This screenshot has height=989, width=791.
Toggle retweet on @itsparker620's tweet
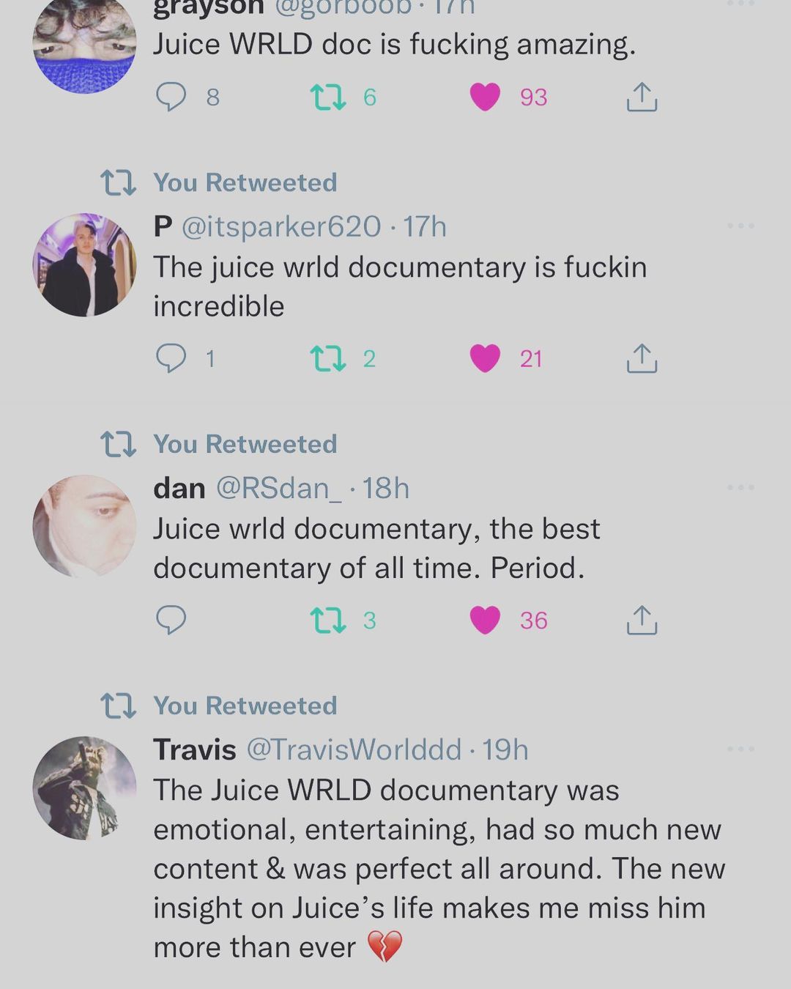click(x=327, y=358)
